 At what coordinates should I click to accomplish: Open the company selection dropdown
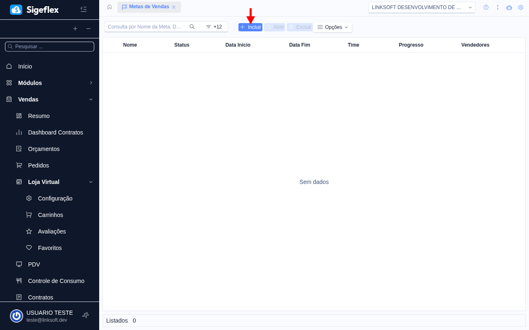pos(422,7)
